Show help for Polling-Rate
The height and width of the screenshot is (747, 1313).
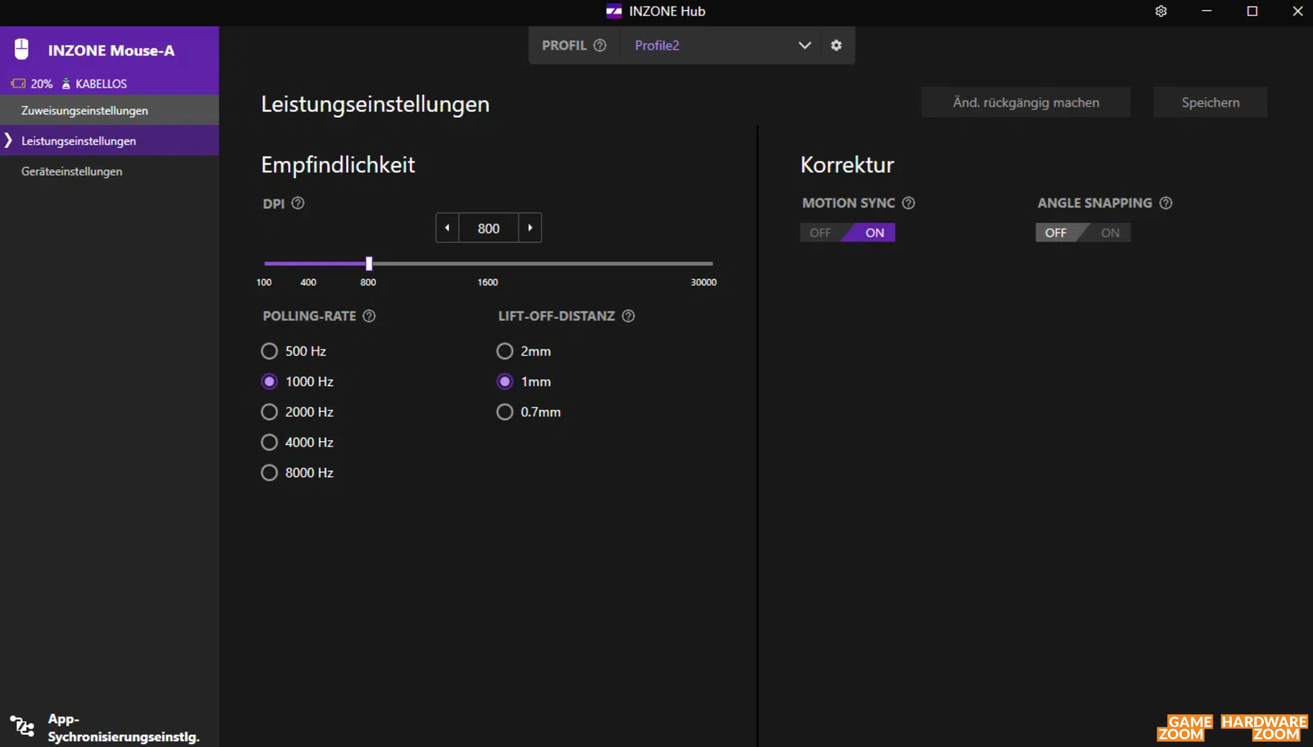tap(369, 316)
